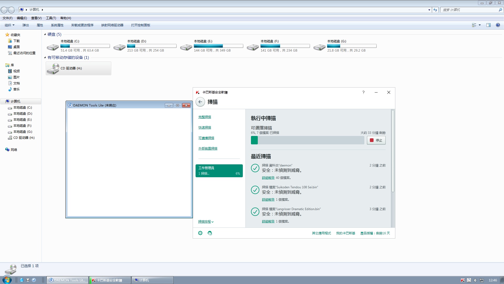Screen dimensions: 504x284
Task: Click the Explorer search input field
Action: 470,10
